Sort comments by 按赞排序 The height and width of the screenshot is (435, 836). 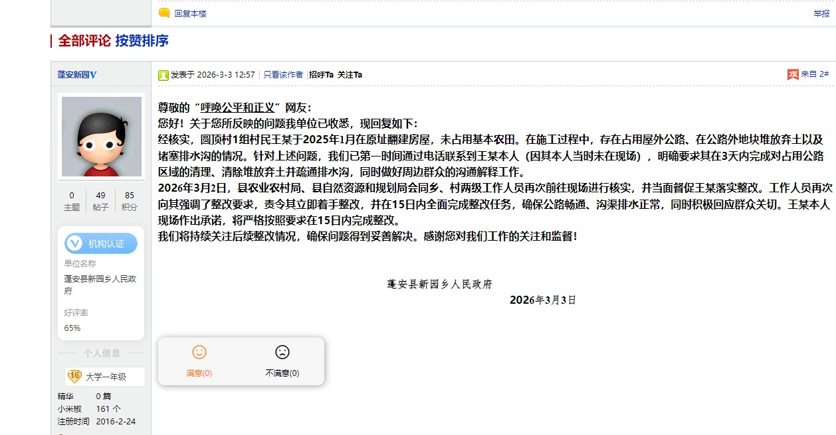click(x=142, y=41)
